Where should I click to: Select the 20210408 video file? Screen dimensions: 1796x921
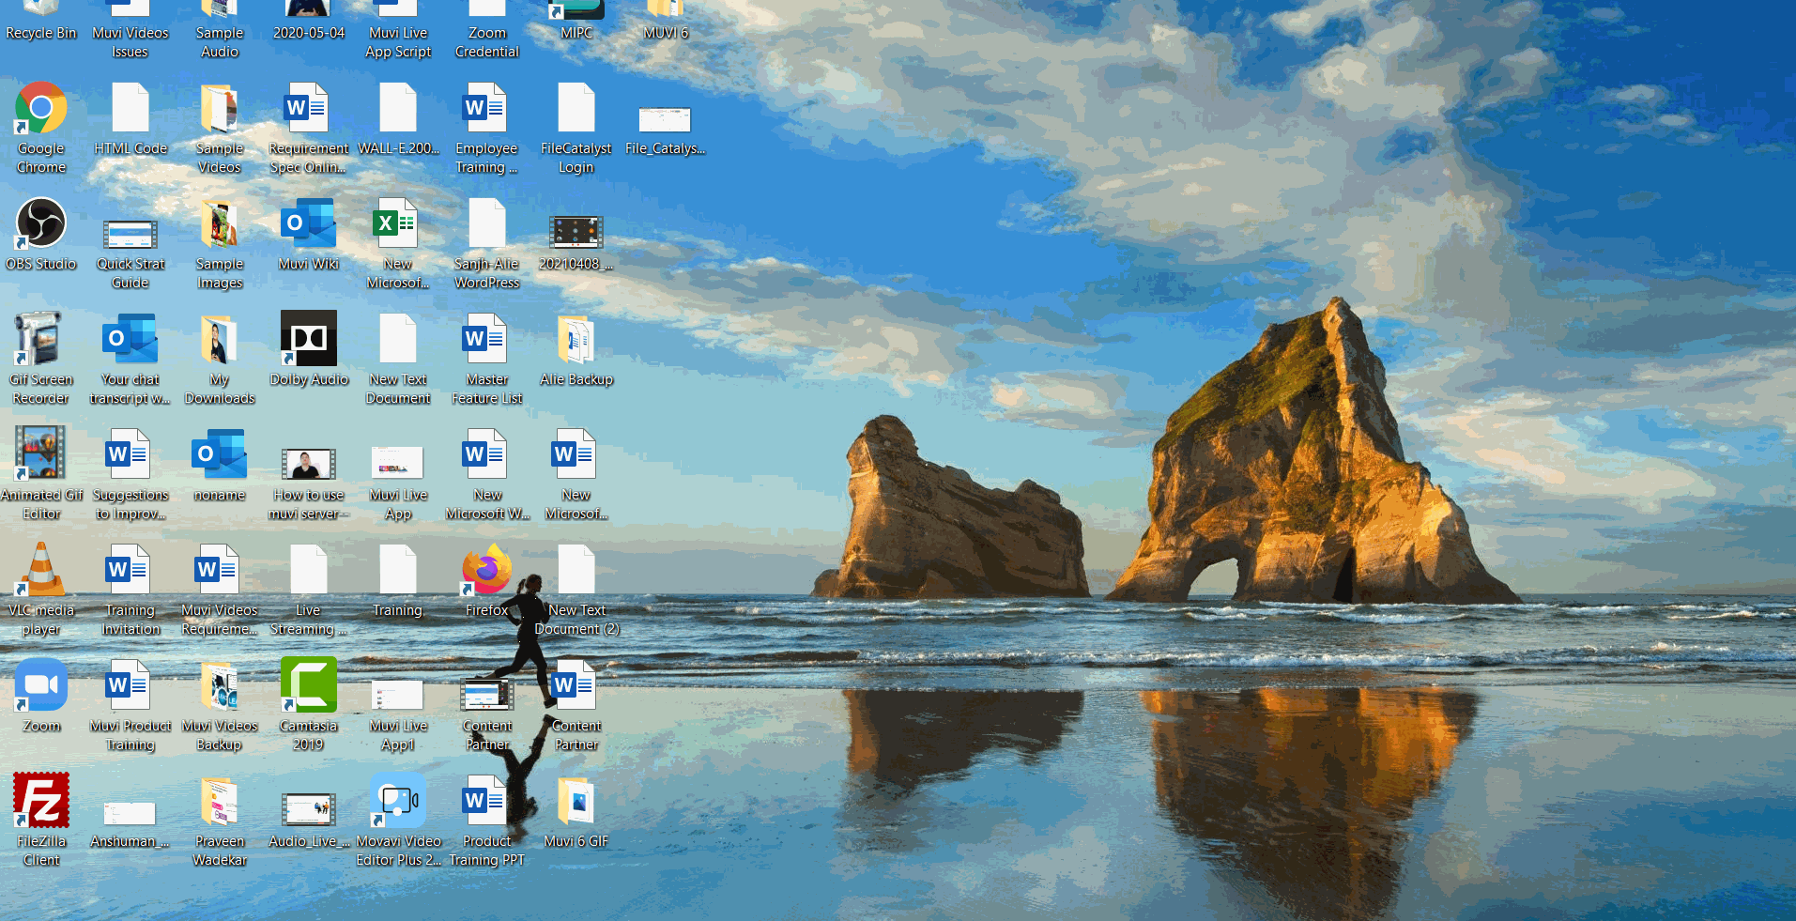click(x=576, y=243)
